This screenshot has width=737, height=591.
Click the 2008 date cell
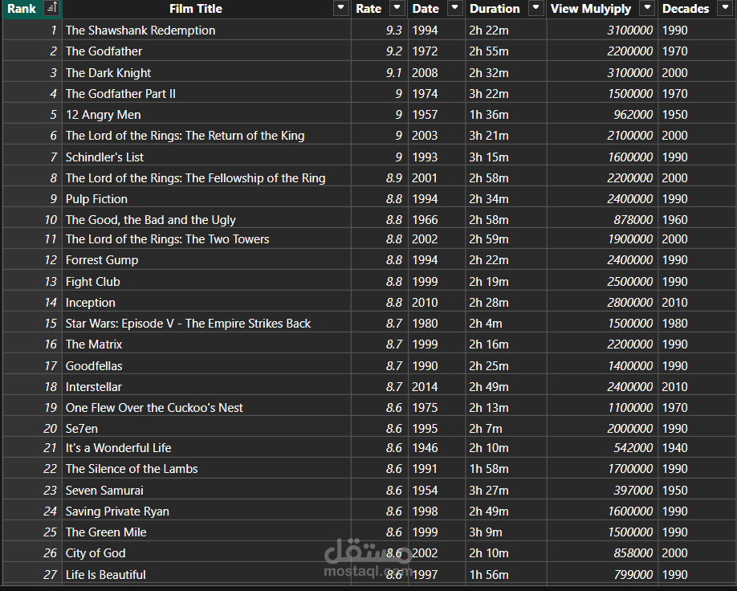437,72
